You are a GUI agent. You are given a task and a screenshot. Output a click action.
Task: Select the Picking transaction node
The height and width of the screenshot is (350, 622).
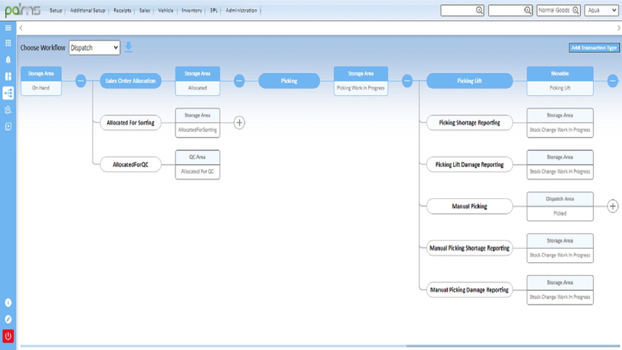(x=289, y=81)
